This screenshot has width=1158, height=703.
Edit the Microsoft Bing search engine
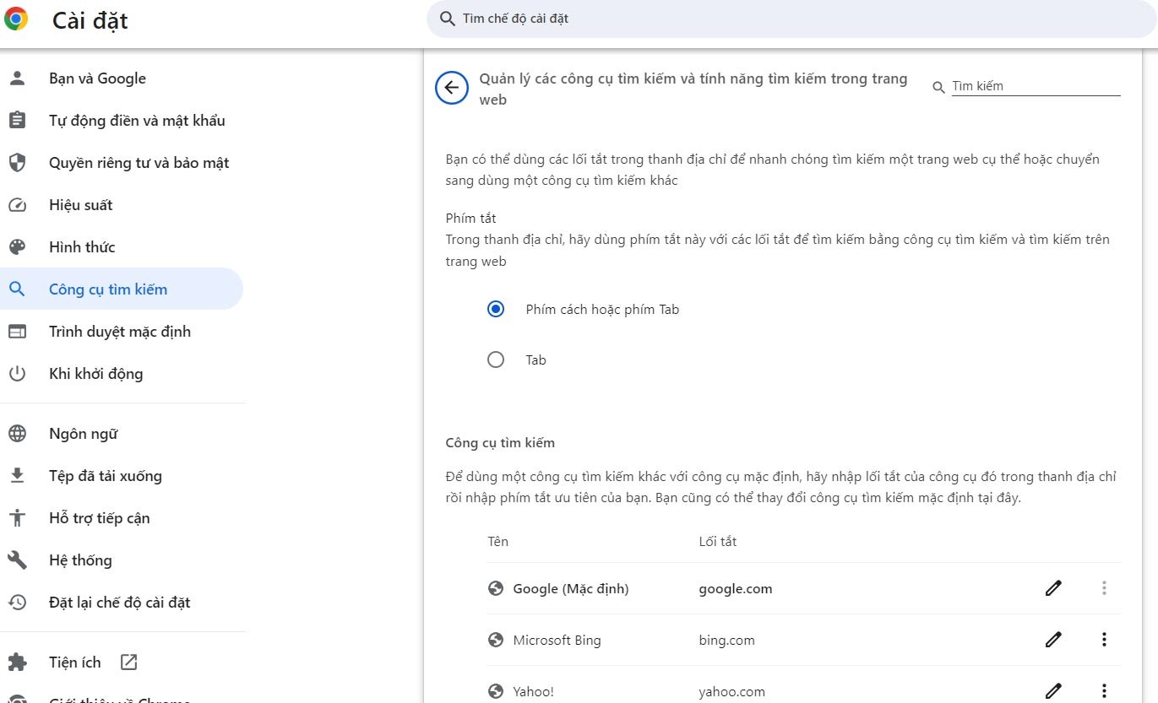[1052, 640]
